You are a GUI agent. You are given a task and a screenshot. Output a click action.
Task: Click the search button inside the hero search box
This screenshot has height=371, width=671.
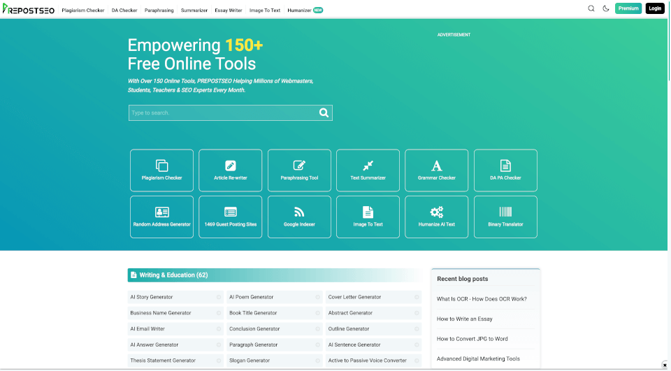(x=324, y=112)
